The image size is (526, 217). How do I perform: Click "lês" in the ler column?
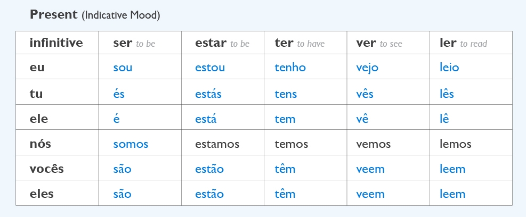[x=447, y=94]
